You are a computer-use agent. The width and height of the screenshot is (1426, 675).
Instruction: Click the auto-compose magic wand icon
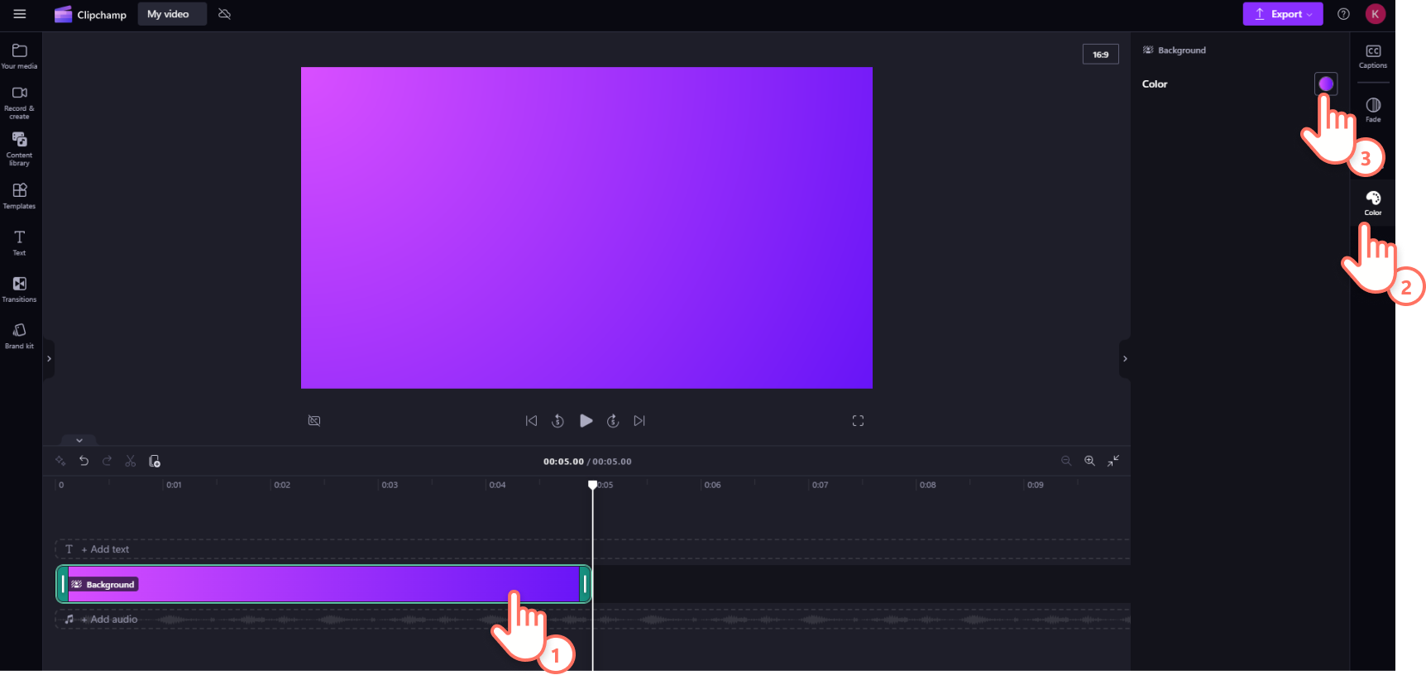pos(60,461)
